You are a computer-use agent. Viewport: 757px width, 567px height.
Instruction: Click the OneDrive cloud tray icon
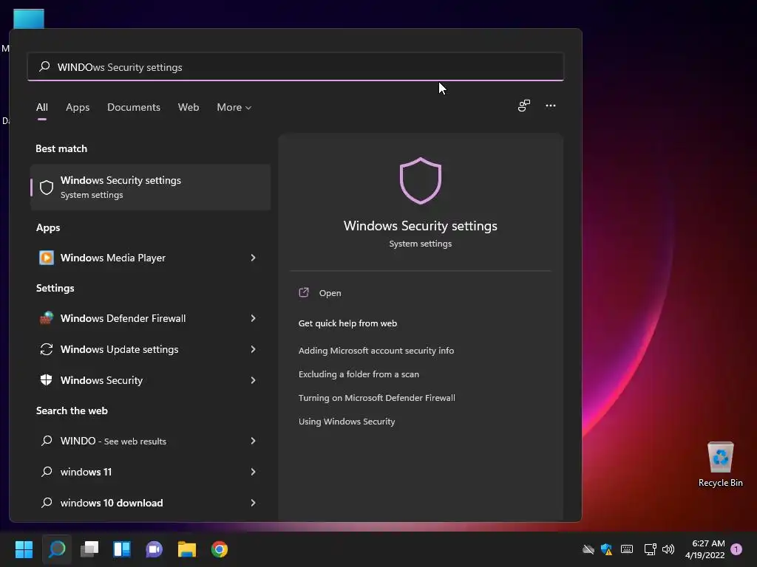588,549
